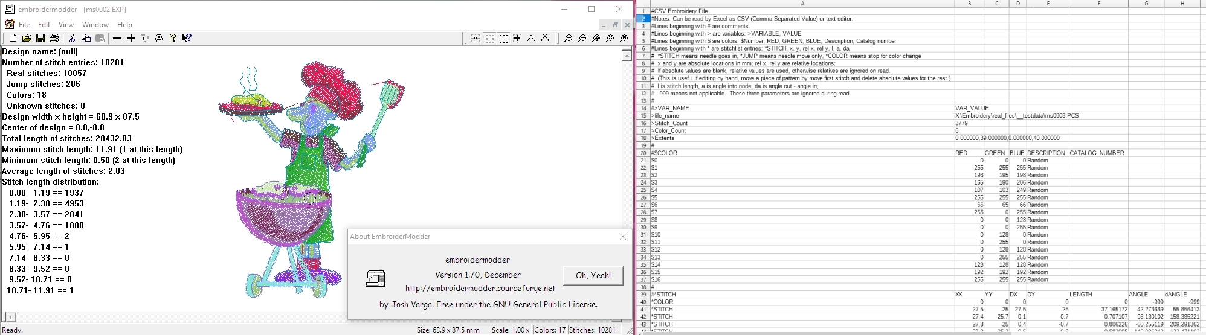
Task: Click the minus toolbar icon
Action: (117, 38)
